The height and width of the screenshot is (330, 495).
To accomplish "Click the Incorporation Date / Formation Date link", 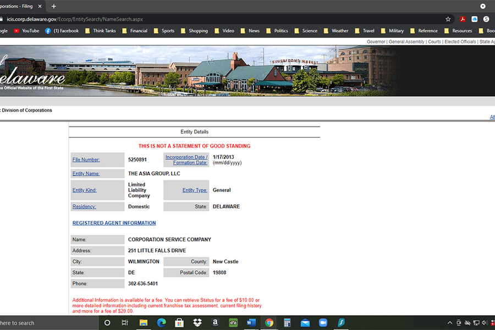I will click(x=186, y=160).
